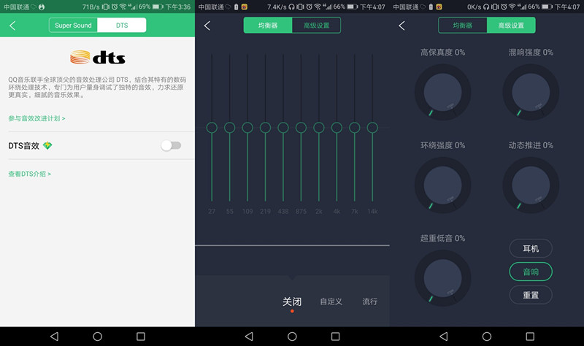This screenshot has width=584, height=346.
Task: Click the 高保真度 knob
Action: 443,92
